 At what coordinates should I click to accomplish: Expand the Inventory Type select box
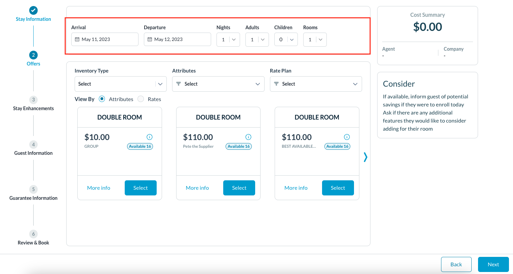[121, 84]
